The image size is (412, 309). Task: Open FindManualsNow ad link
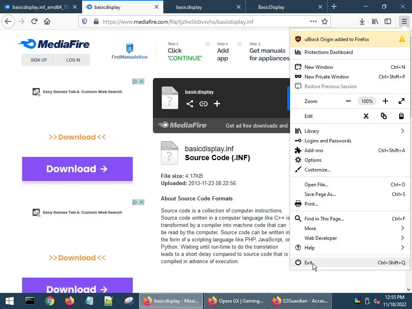[x=130, y=51]
